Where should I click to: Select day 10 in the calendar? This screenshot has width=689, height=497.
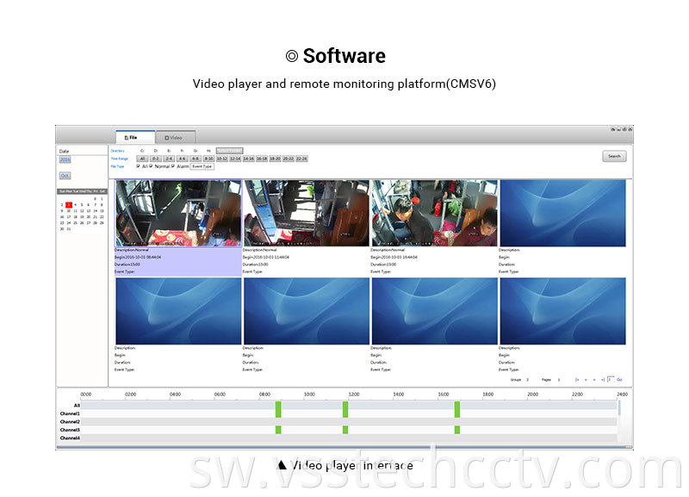pos(69,211)
